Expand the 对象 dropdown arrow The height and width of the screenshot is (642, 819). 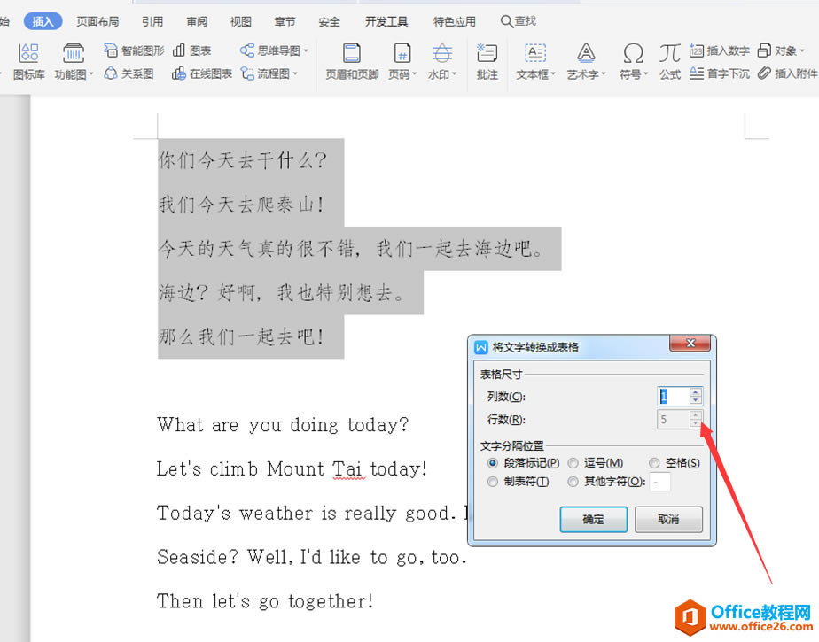802,50
